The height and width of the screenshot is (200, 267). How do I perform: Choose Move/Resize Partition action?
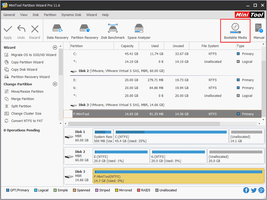(27, 91)
